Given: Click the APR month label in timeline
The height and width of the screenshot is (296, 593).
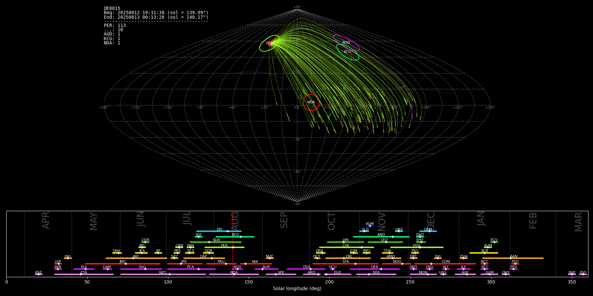Looking at the screenshot, I should (x=46, y=220).
